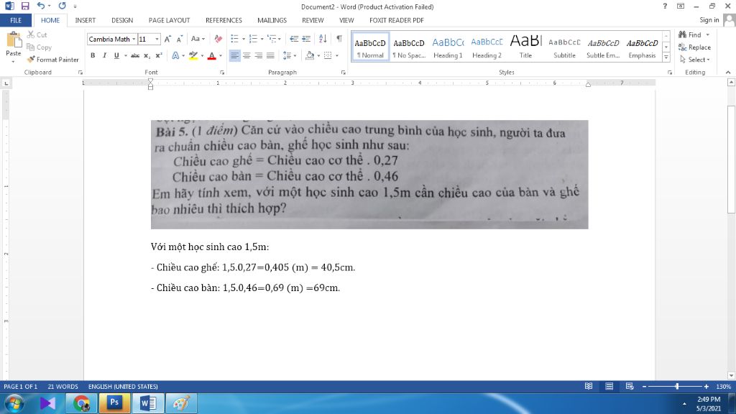Select the Normal style
736x414 pixels.
[x=370, y=47]
